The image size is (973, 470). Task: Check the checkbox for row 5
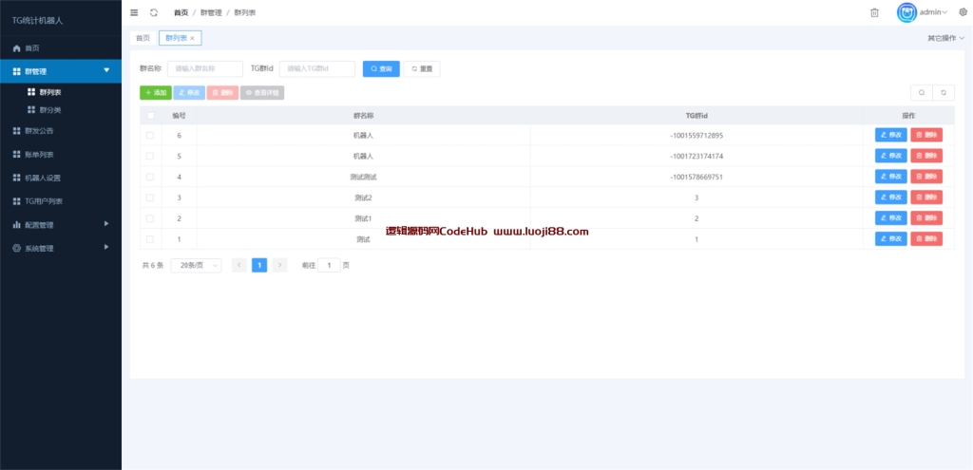(x=150, y=156)
